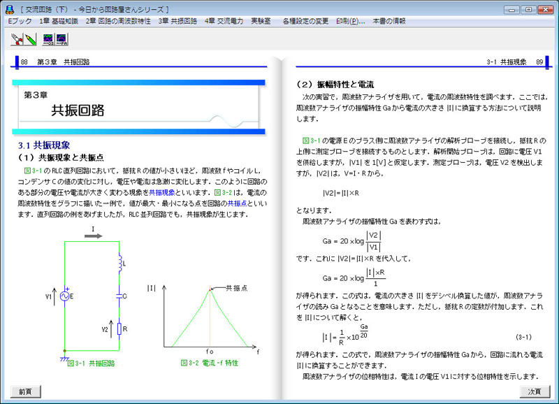Follow the 図3-2 link in the paragraph
This screenshot has height=404, width=559.
223,192
